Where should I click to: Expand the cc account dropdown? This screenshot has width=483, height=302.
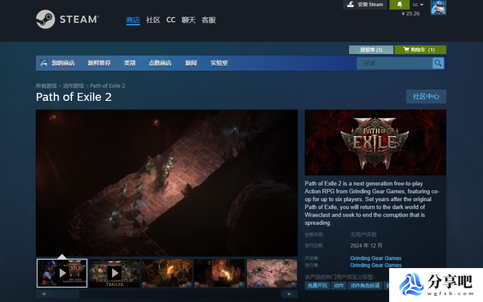coord(418,5)
